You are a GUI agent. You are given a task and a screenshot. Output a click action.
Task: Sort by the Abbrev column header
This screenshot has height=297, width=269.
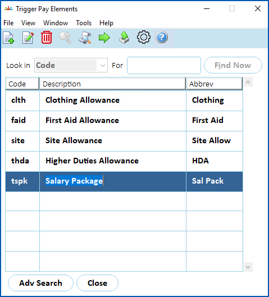coord(215,84)
